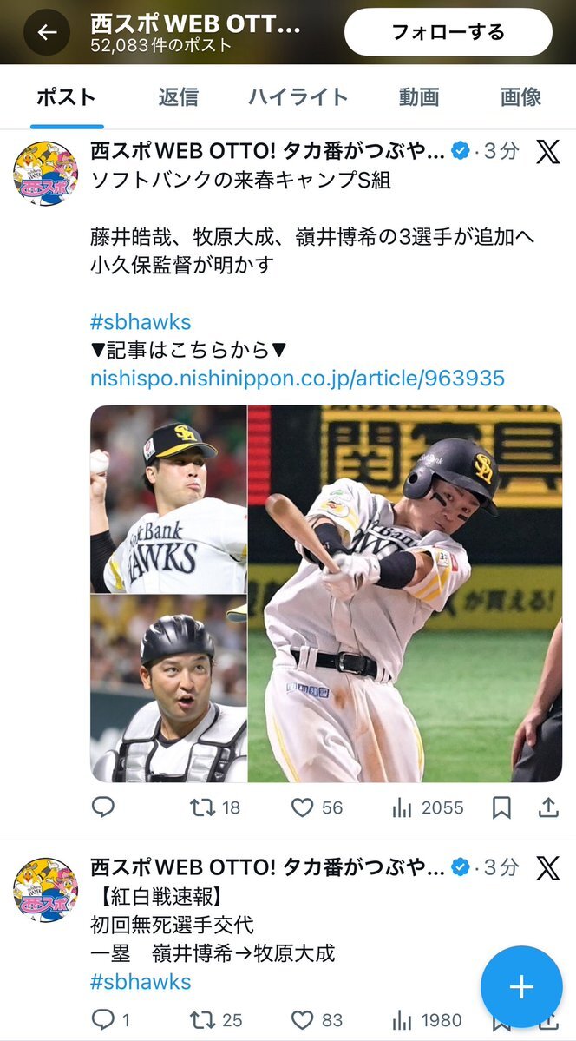View the large batter photo
The image size is (576, 1041).
coord(405,594)
